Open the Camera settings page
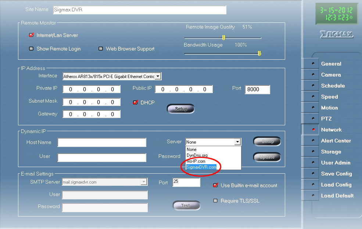Viewport: 362px width, 229px height. tap(331, 75)
